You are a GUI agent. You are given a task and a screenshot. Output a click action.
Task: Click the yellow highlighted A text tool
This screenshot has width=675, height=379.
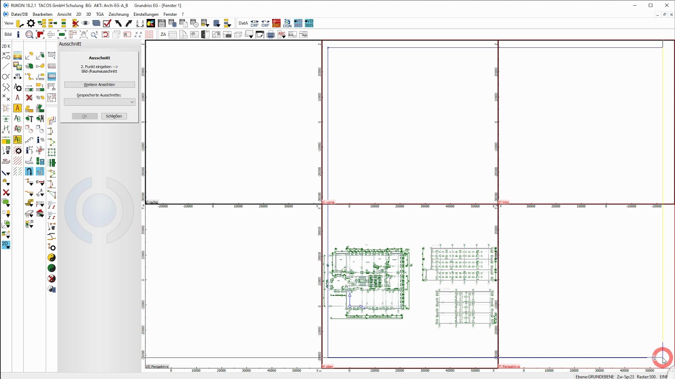17,108
